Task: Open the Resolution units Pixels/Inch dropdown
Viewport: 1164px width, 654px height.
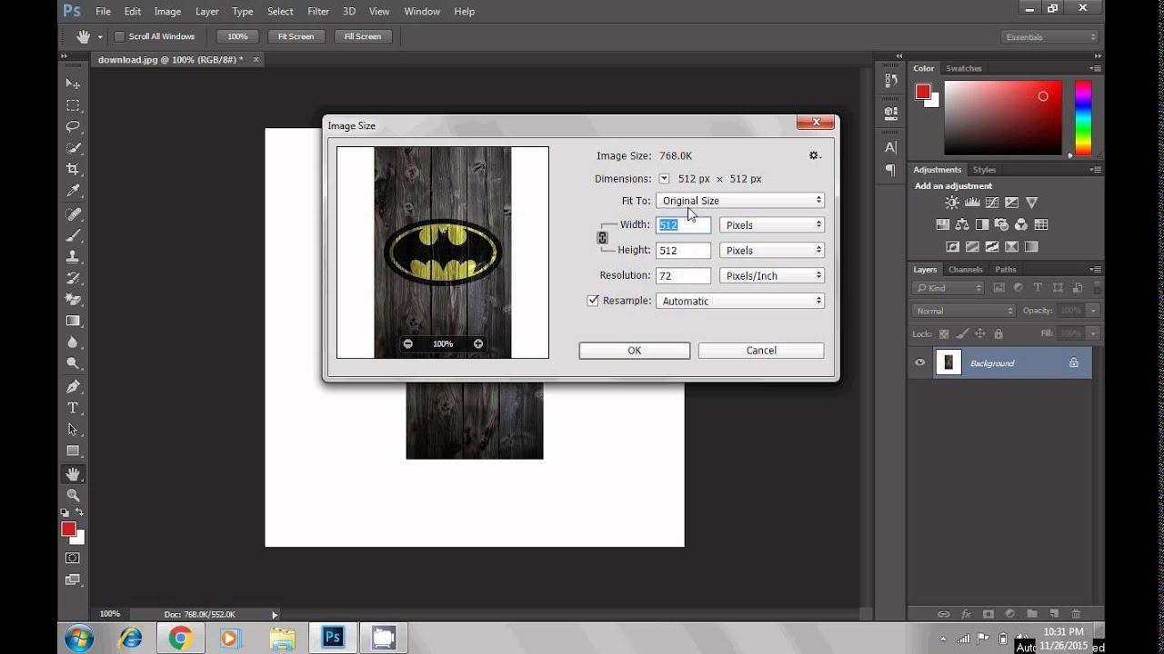Action: coord(771,275)
